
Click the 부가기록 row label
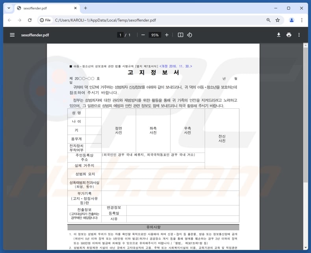coord(85,198)
